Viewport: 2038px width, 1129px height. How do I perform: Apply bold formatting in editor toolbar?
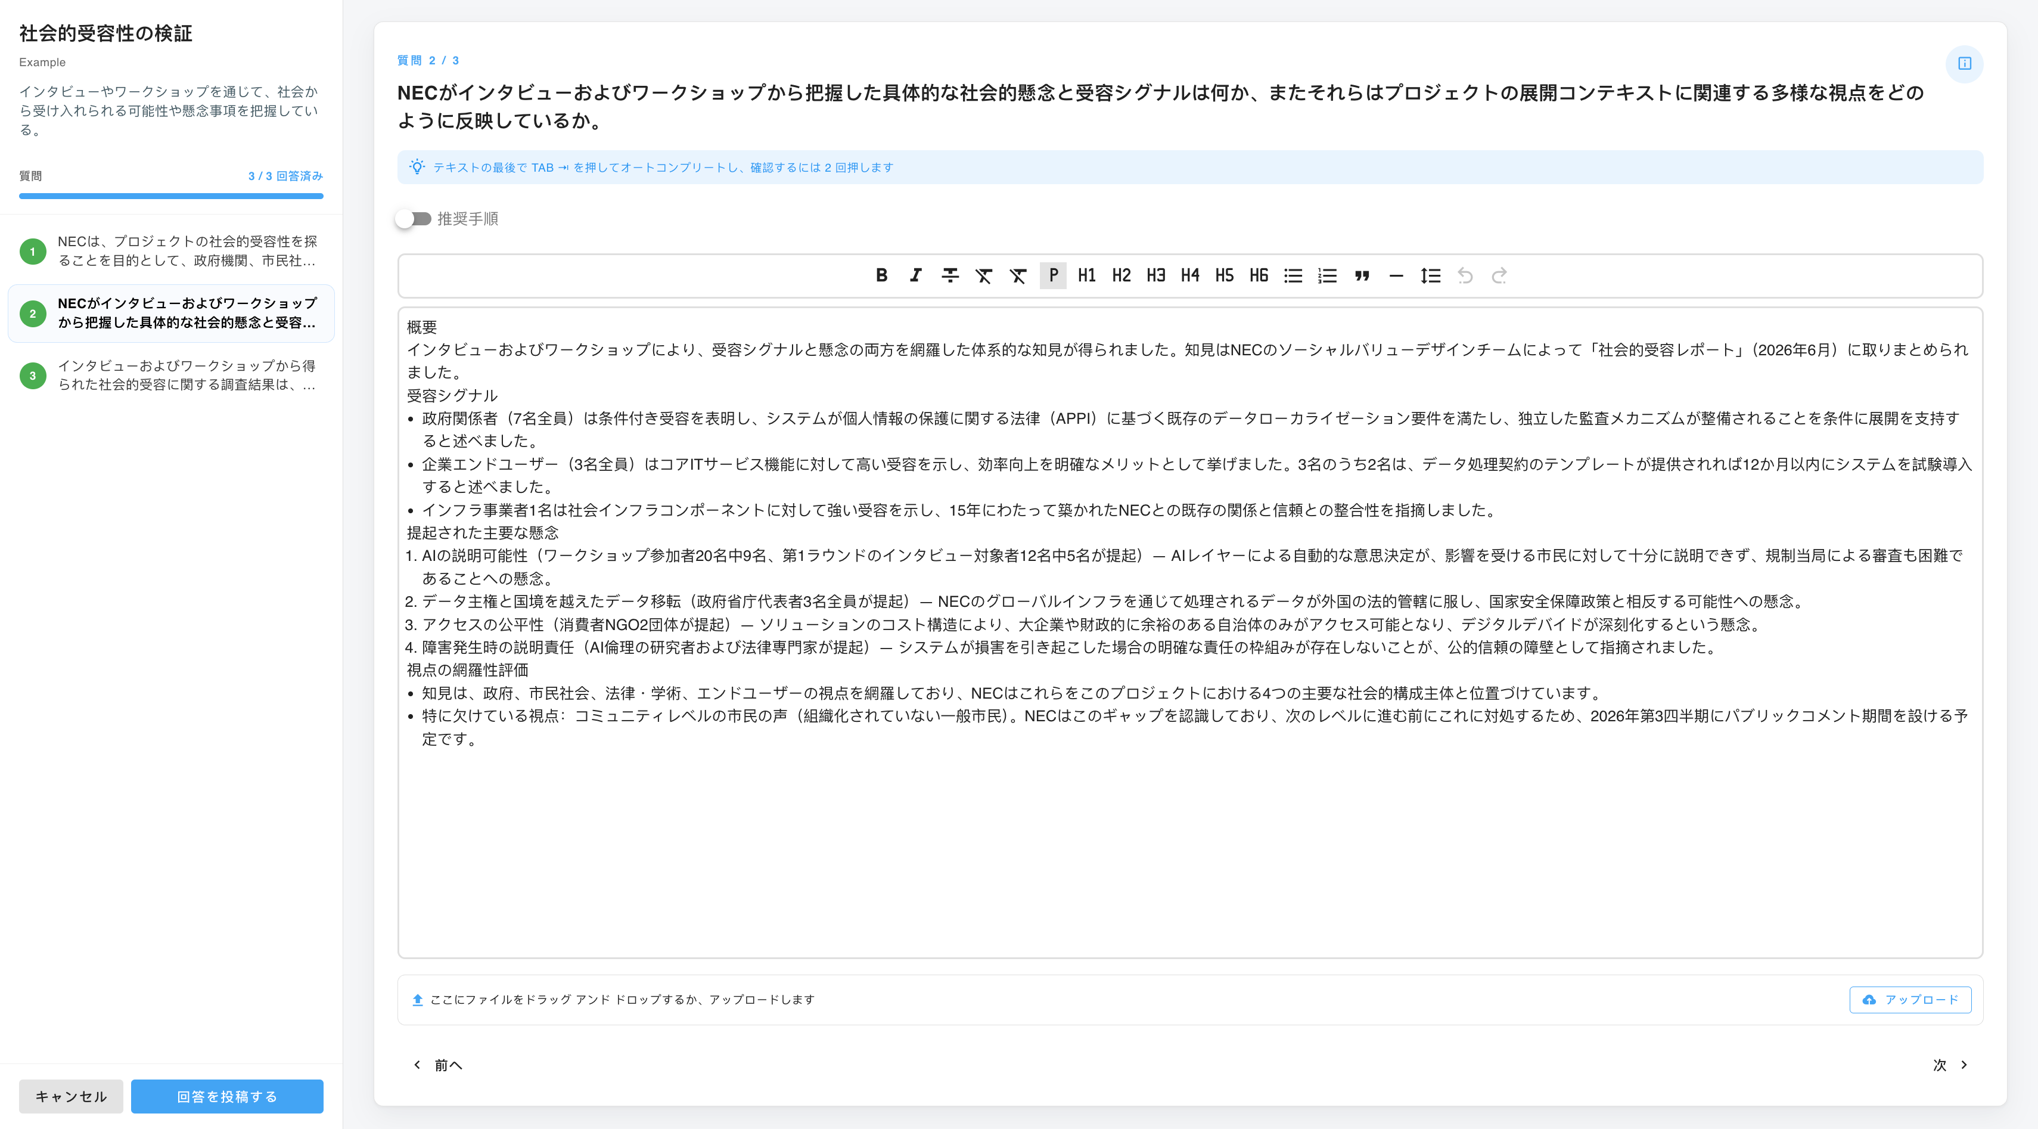[881, 275]
